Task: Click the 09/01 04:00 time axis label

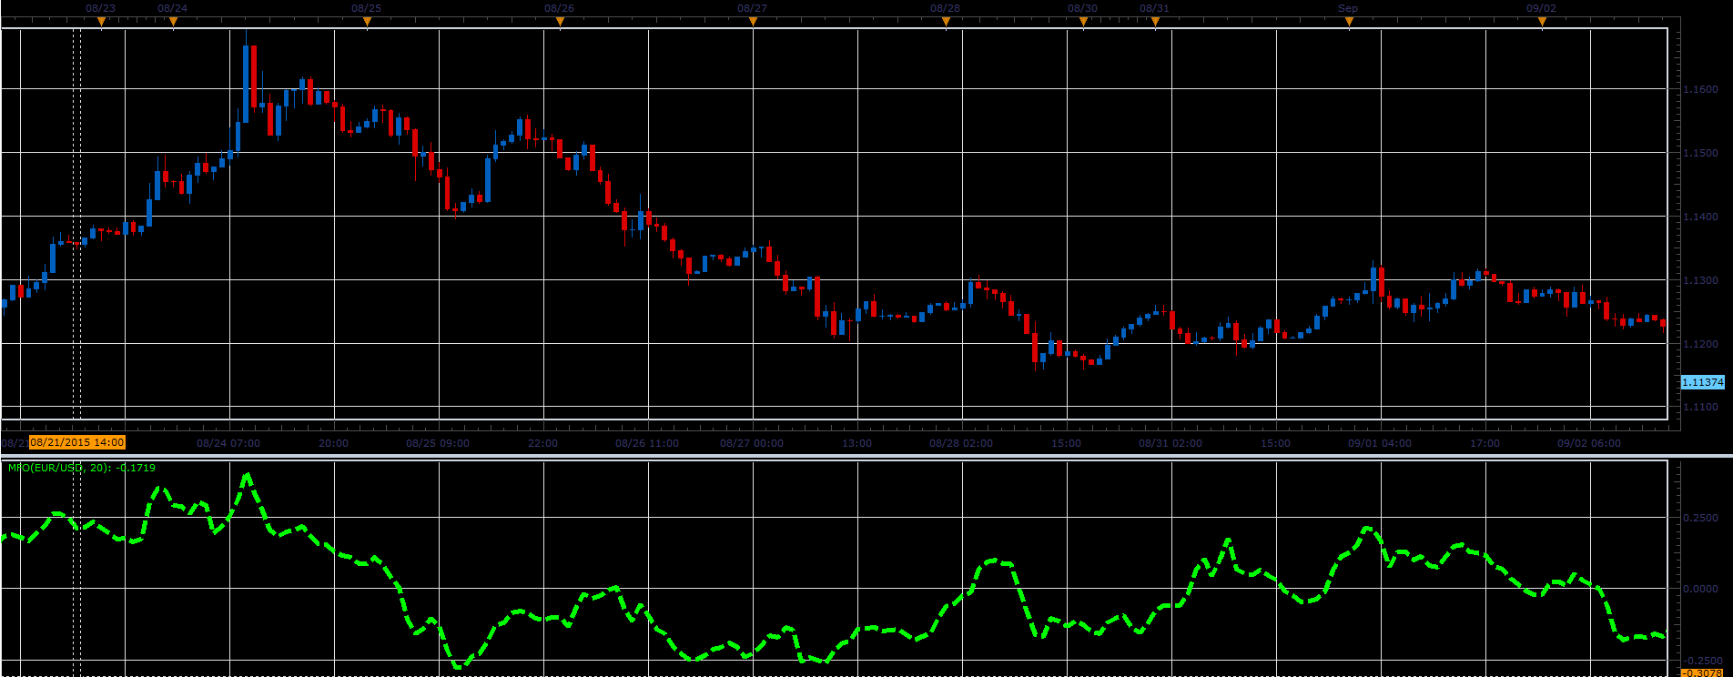Action: [1380, 443]
